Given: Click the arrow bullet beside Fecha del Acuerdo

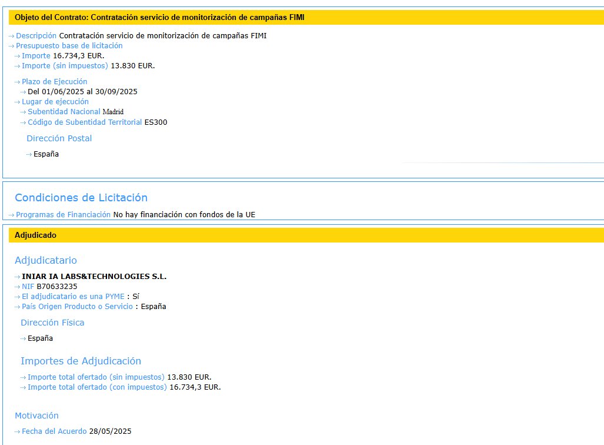Looking at the screenshot, I should tap(18, 431).
